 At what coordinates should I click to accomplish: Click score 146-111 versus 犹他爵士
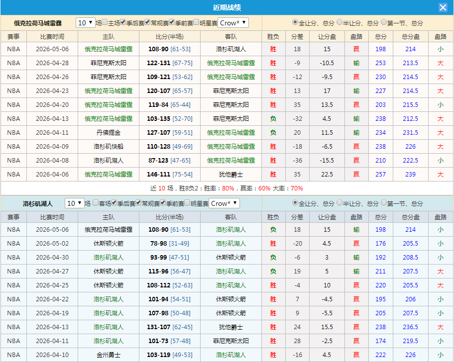159,175
